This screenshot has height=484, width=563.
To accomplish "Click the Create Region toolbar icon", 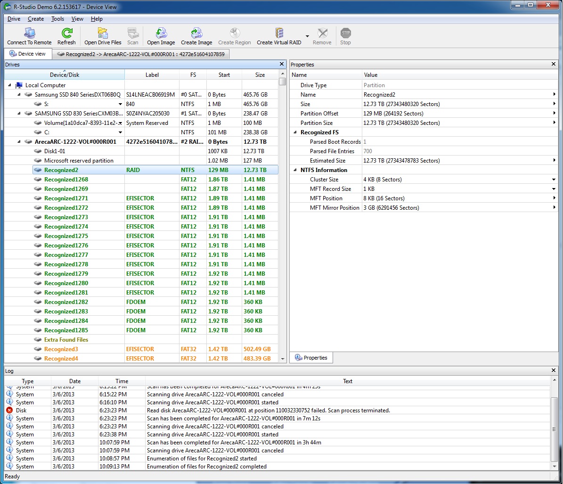I will (x=235, y=36).
